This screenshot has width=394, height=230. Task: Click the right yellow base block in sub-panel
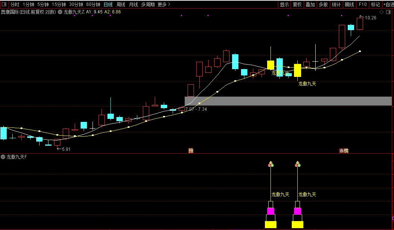pos(297,224)
